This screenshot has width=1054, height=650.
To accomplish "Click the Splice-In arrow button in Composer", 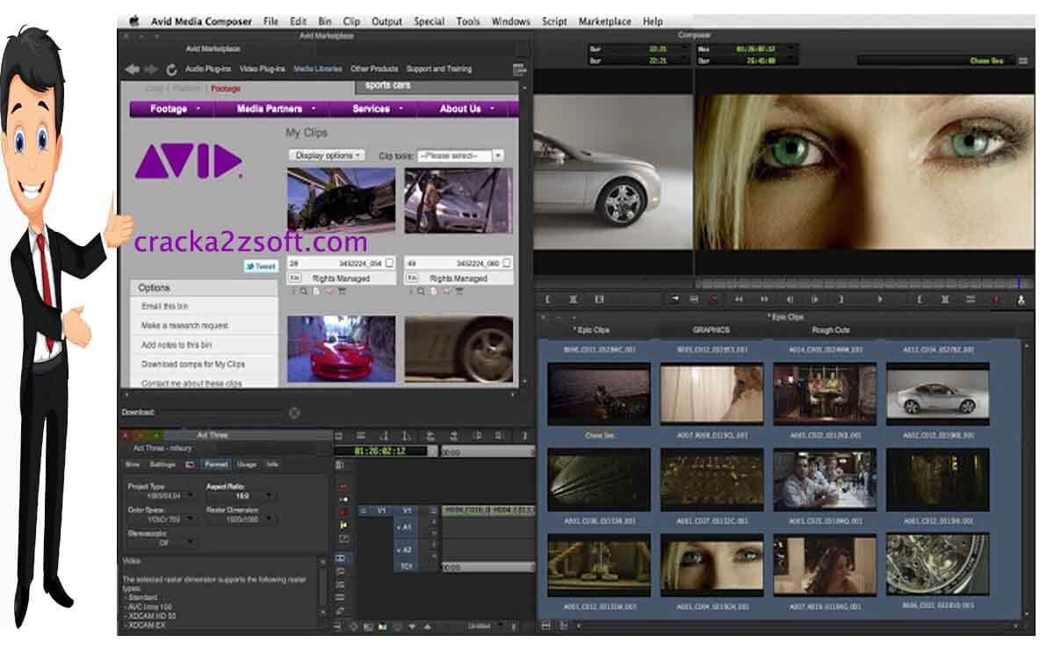I will pyautogui.click(x=675, y=300).
